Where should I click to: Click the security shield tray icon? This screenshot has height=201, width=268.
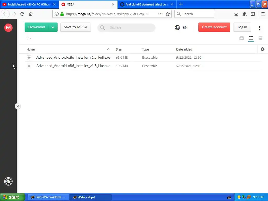click(x=239, y=197)
